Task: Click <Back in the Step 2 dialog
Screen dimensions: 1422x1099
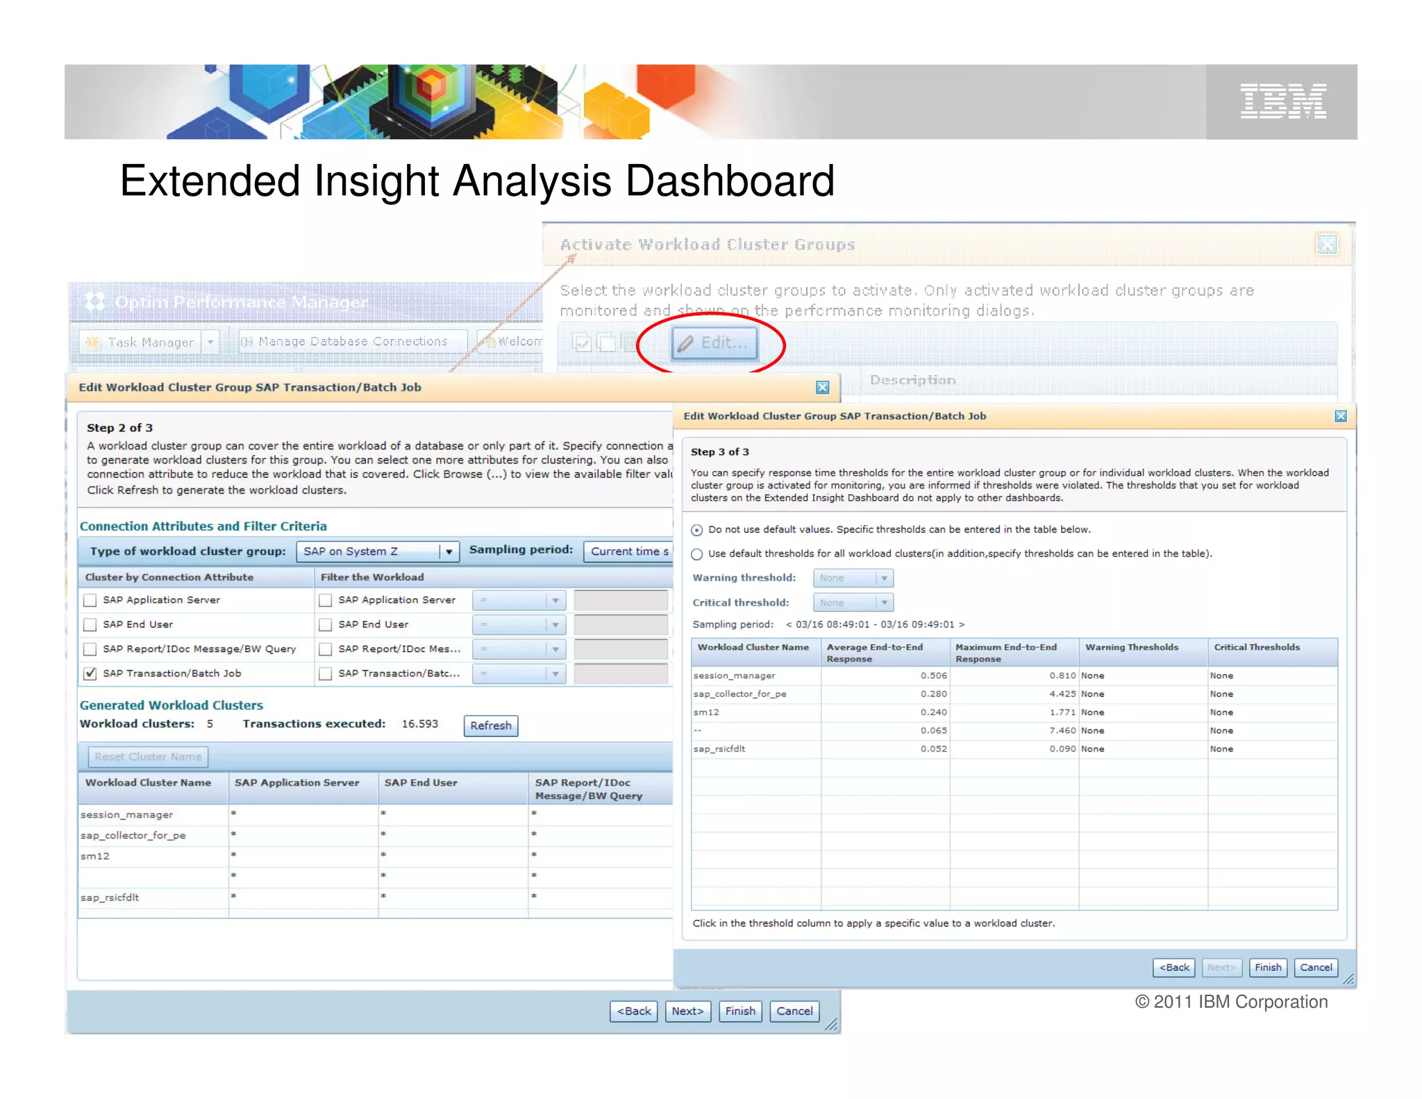Action: coord(634,1011)
